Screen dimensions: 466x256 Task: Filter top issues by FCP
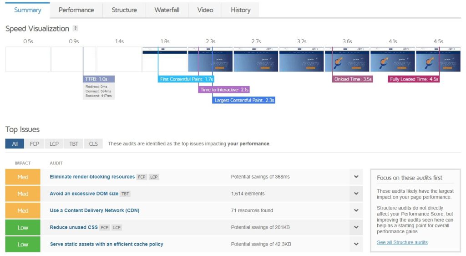click(x=35, y=144)
